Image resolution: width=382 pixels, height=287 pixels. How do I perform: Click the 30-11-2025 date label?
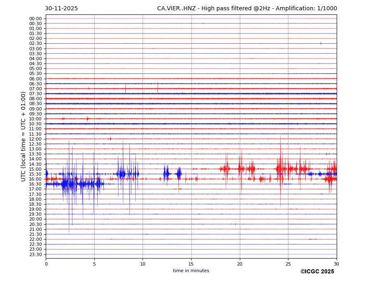pos(61,9)
